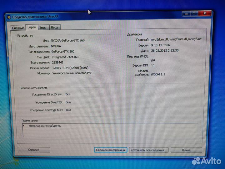
Task: Click the AGP texture acceleration Вкл value
Action: pos(68,110)
